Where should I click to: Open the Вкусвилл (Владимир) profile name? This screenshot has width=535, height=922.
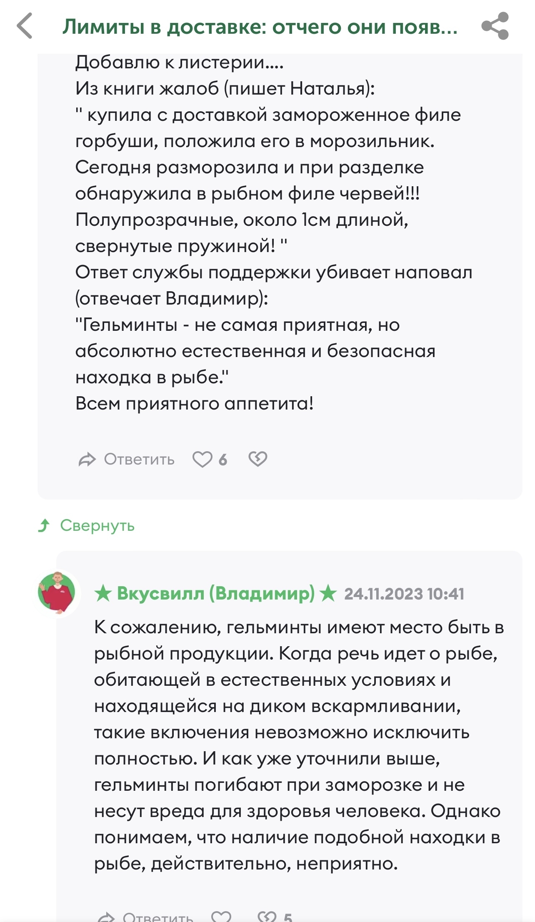click(215, 593)
